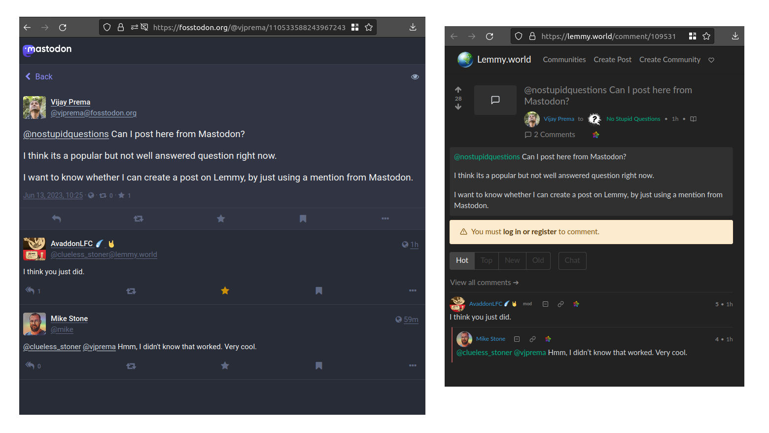Open the more menu on AvaddonLFC's Mastodon comment

(x=413, y=290)
